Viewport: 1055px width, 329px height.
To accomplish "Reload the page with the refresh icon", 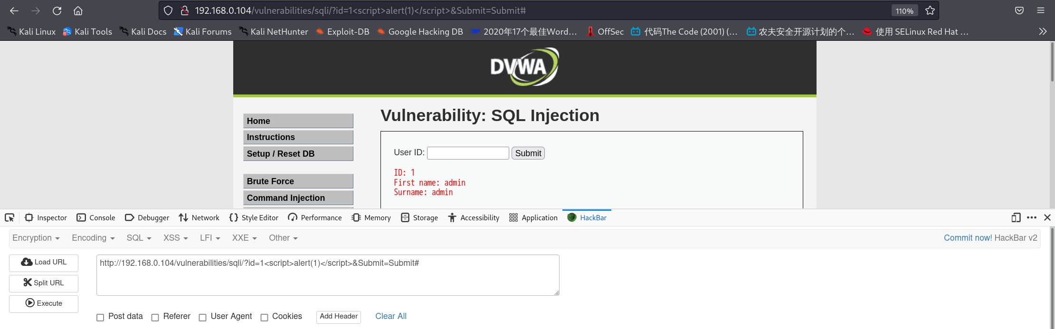I will (57, 10).
